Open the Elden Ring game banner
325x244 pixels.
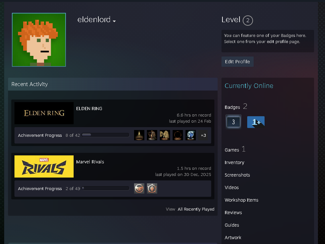[44, 113]
